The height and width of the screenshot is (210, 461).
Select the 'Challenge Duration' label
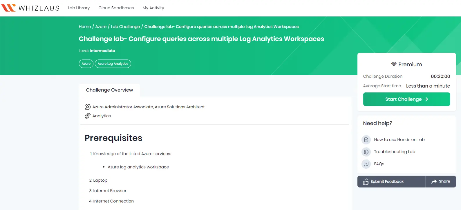click(x=383, y=76)
